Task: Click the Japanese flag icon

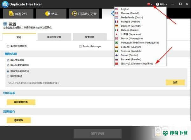Action: 117,34
